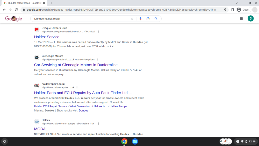This screenshot has height=146, width=259.
Task: Go to the Google homepage logo
Action: pos(13,19)
